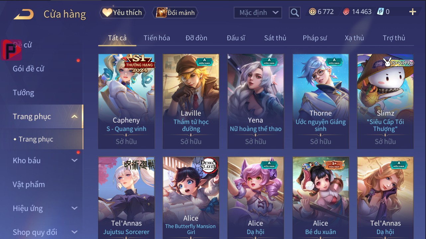426x239 pixels.
Task: Click the back arrow icon
Action: pyautogui.click(x=24, y=14)
